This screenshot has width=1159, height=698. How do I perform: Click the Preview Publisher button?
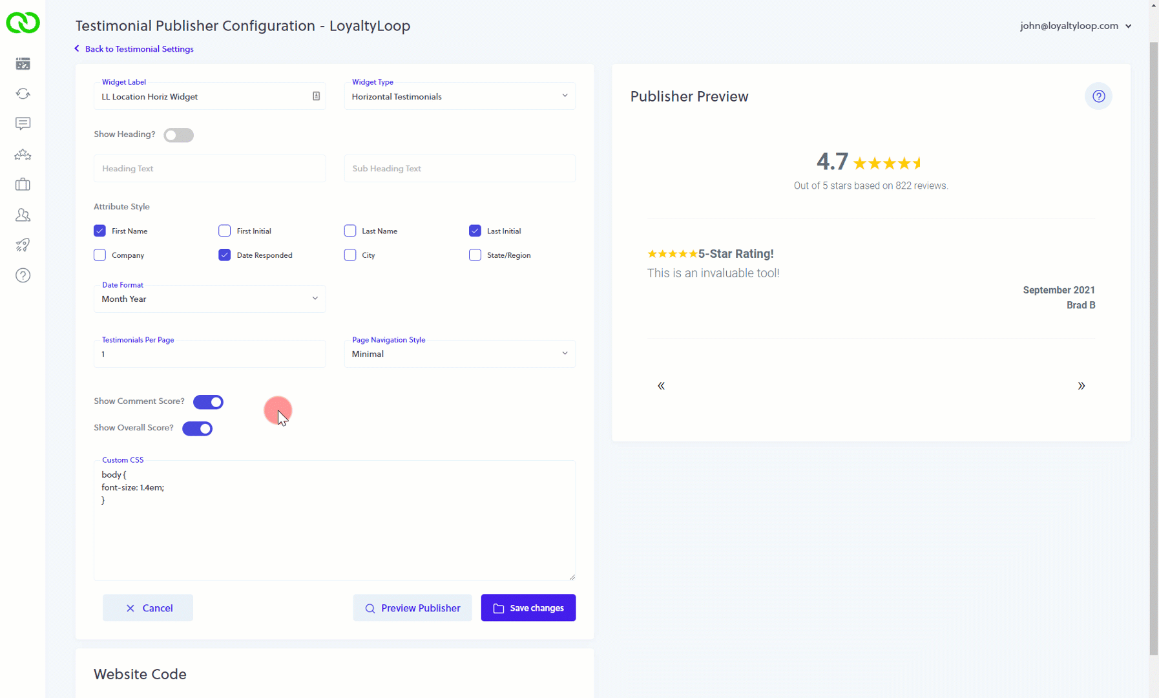point(412,608)
